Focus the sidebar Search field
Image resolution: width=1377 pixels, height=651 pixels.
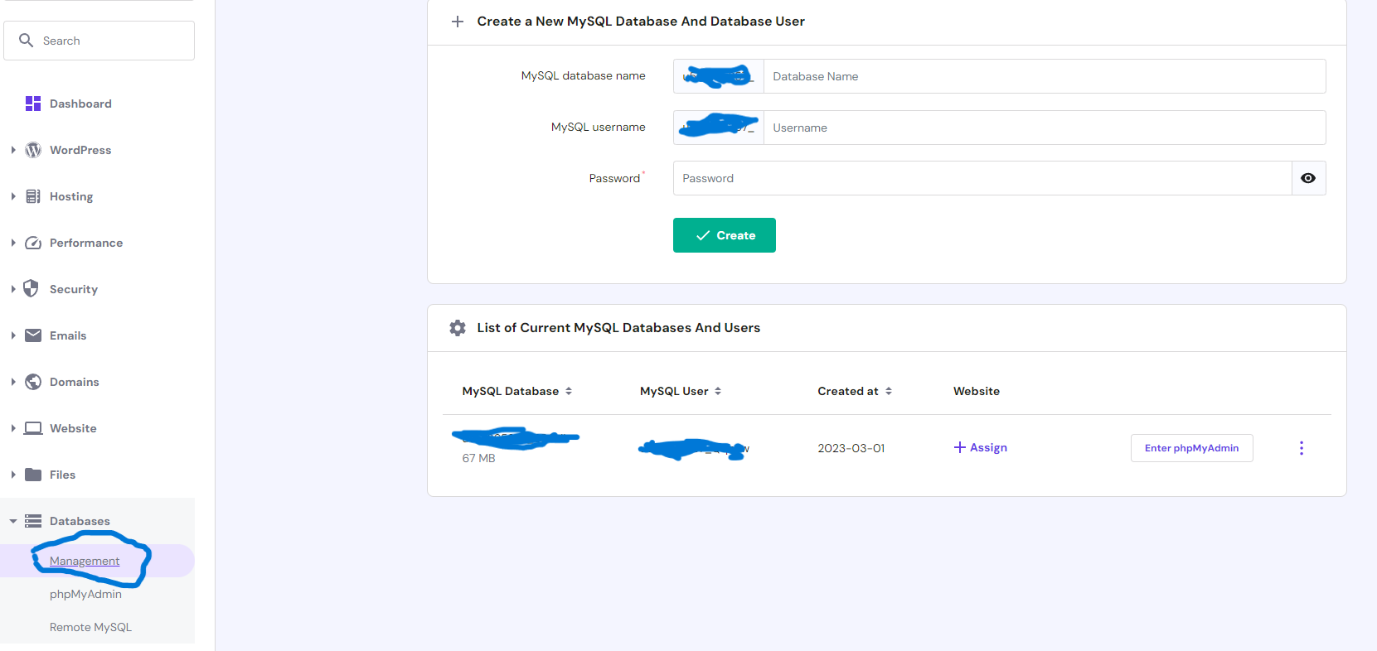(99, 41)
